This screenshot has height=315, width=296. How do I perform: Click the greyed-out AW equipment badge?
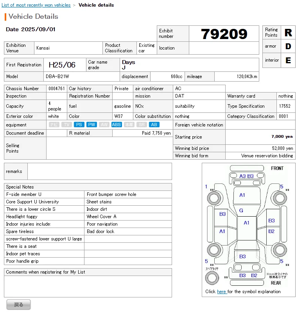[104, 125]
